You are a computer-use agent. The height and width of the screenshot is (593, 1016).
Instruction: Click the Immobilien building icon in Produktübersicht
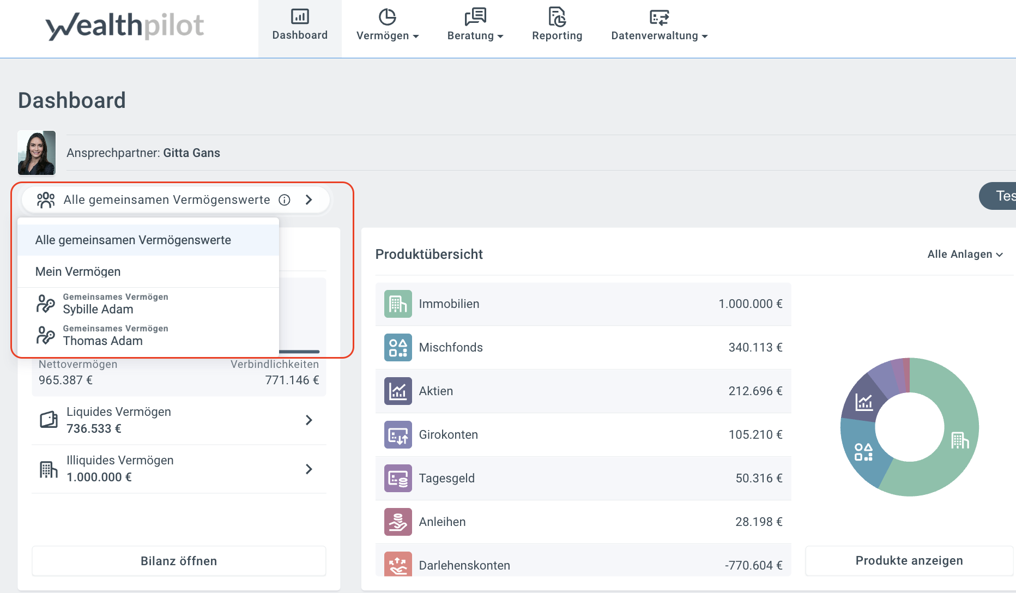click(x=398, y=304)
